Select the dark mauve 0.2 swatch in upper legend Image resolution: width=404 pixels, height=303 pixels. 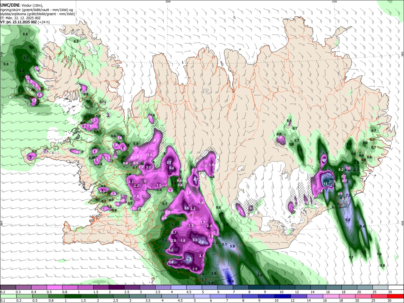[8, 288]
